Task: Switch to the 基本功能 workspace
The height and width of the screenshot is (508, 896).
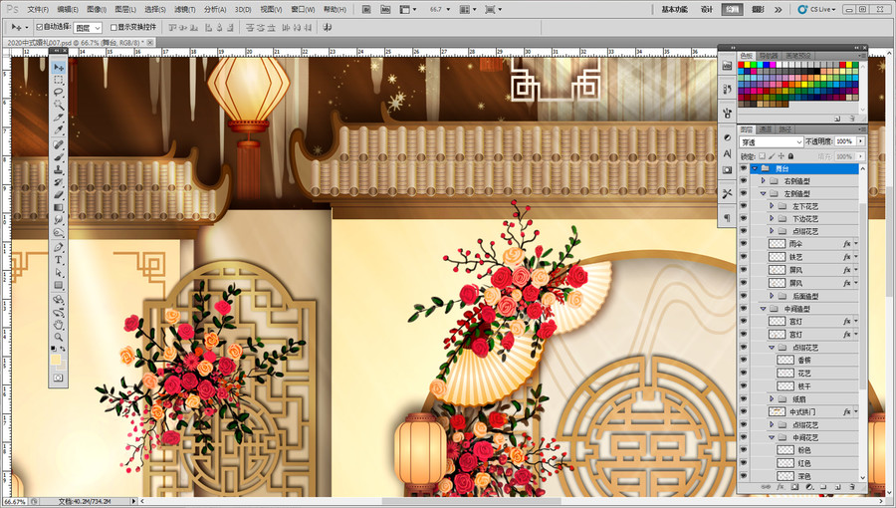Action: point(674,10)
